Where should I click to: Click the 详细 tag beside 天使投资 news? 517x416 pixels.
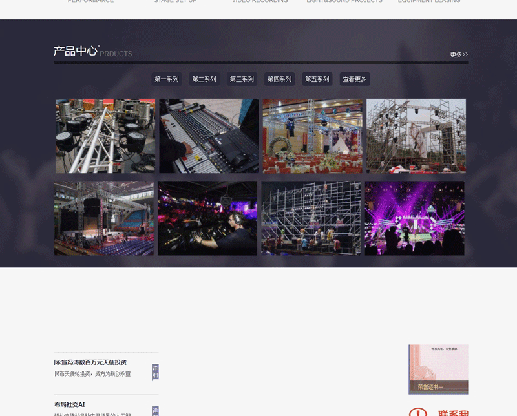pos(155,372)
